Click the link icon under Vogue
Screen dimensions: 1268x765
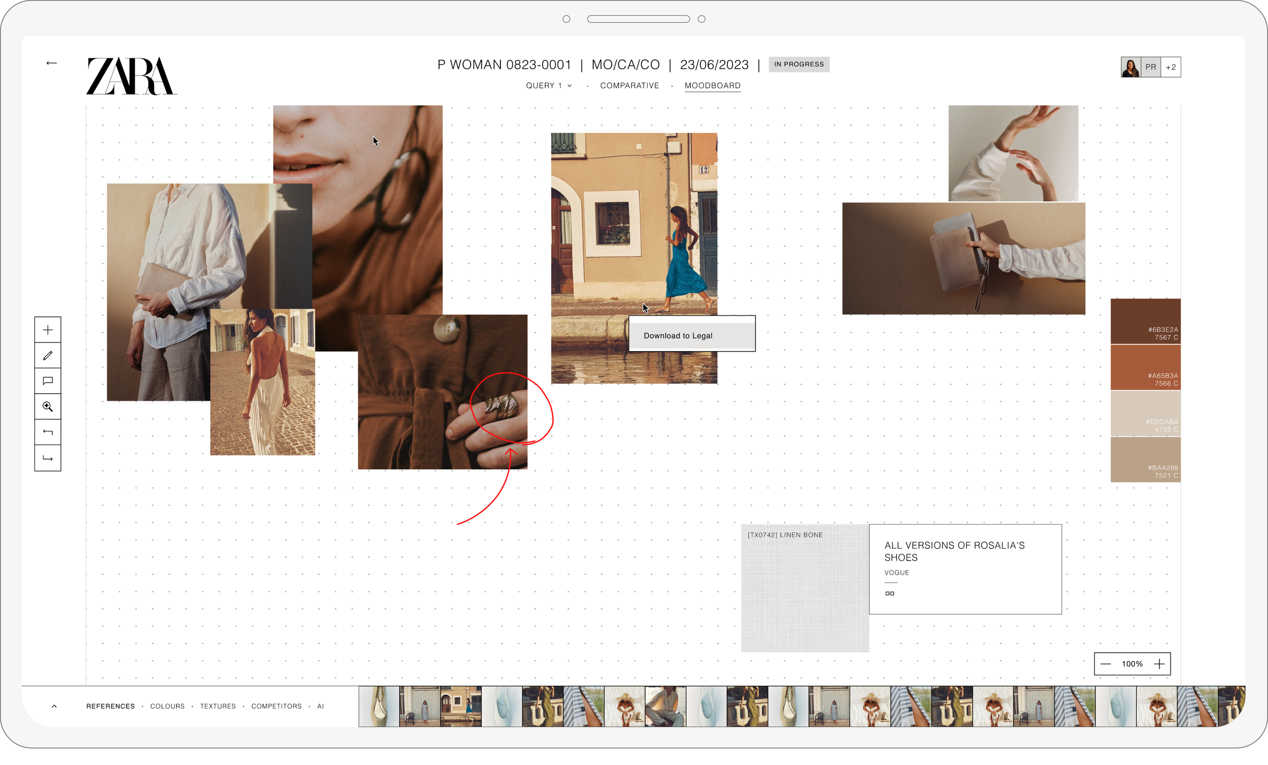tap(889, 594)
